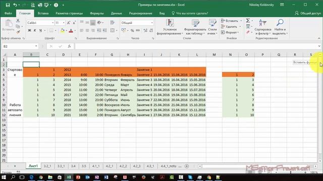Click the formula bar input area

coord(196,46)
